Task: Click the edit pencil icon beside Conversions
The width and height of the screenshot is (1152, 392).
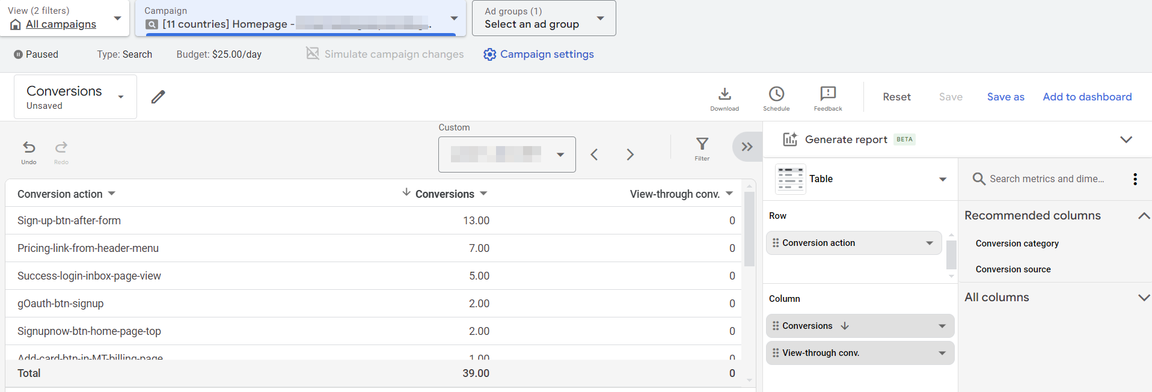Action: [158, 97]
